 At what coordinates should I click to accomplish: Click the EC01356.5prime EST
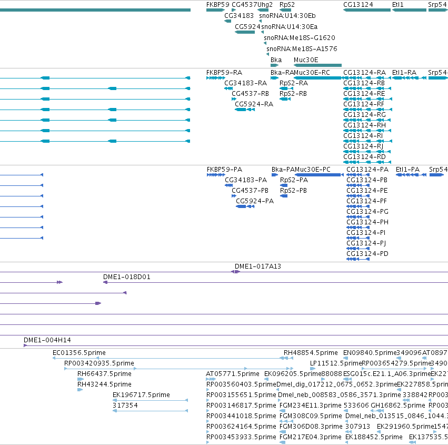coord(173,358)
